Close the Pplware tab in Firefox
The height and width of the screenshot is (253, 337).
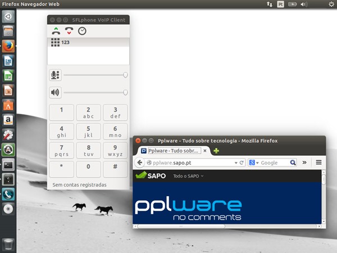(205, 151)
